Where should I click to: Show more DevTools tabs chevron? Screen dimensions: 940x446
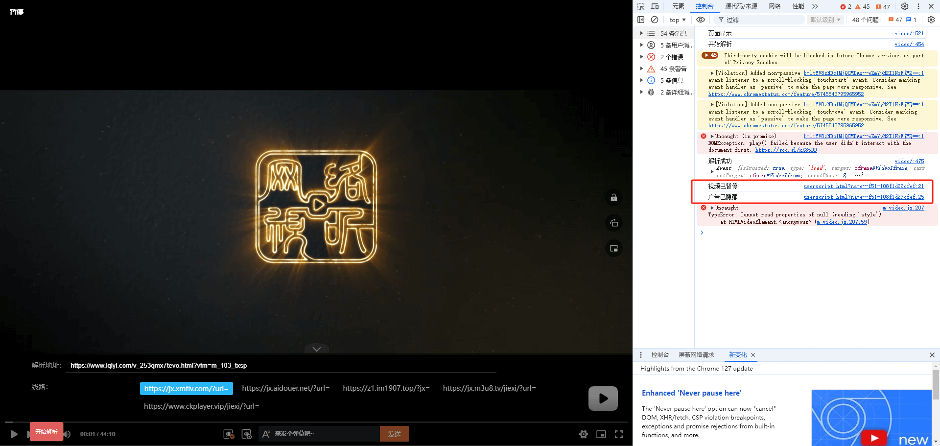pos(815,6)
